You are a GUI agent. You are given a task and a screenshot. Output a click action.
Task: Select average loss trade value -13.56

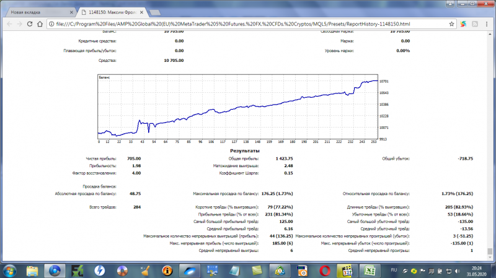[x=467, y=229]
